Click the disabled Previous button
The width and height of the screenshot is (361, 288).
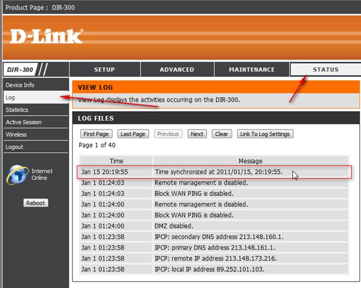pos(168,134)
